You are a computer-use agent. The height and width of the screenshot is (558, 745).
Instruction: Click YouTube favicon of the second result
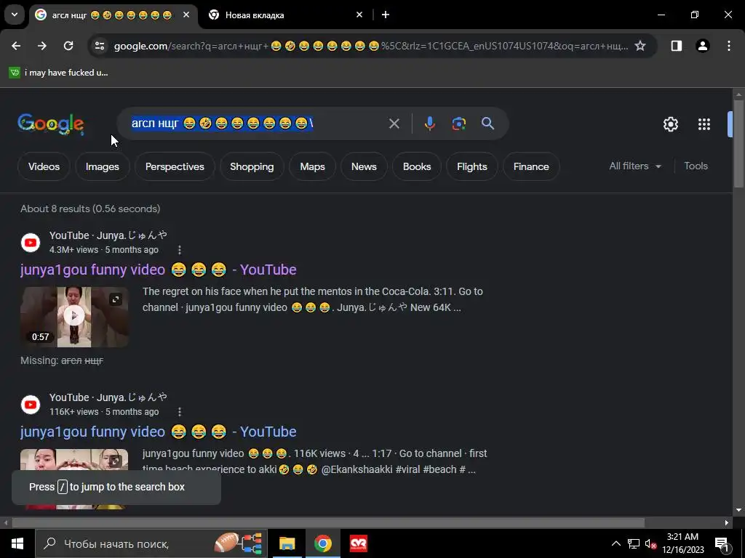(31, 405)
